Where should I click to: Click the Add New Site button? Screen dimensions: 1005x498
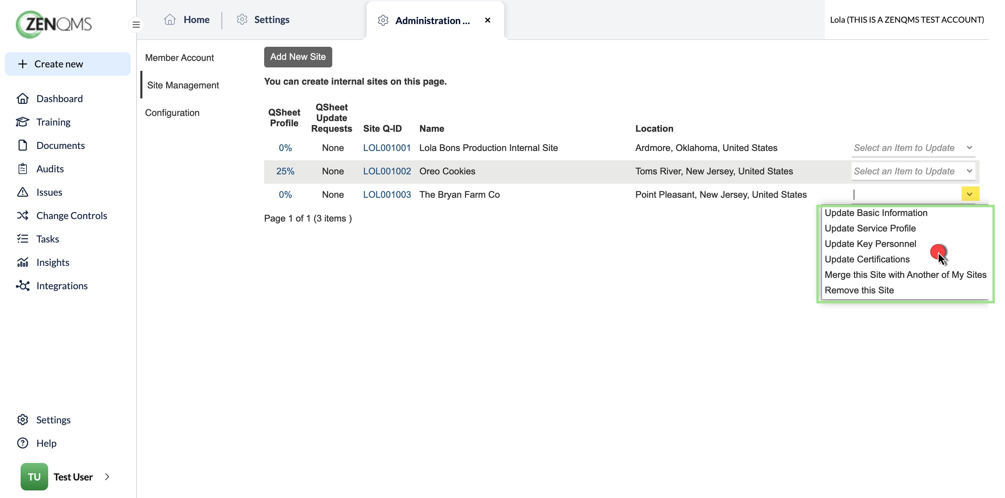(298, 57)
